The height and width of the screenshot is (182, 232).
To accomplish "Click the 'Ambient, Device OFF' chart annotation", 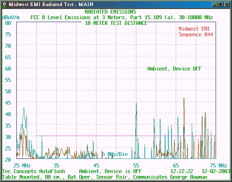I will click(174, 68).
